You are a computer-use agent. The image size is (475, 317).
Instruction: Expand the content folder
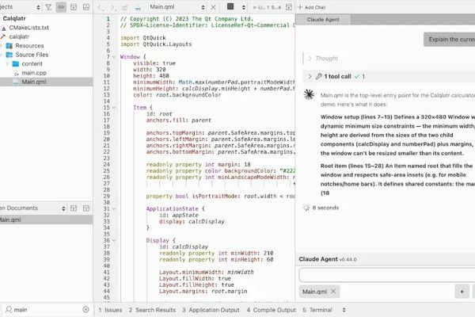[x=7, y=63]
